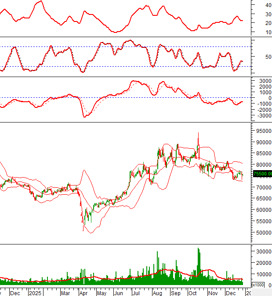Click the 30000 label on volume axis
Screen dimensions: 272x296
click(x=262, y=251)
